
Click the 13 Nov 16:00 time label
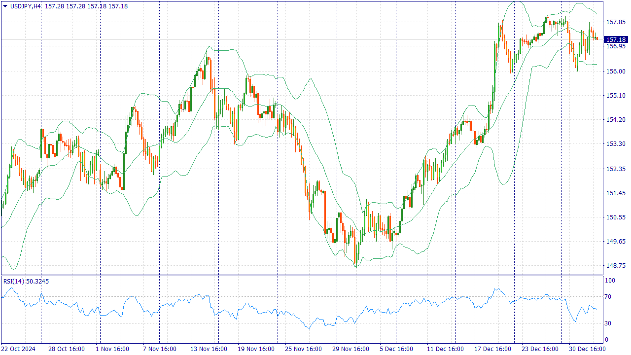point(209,349)
